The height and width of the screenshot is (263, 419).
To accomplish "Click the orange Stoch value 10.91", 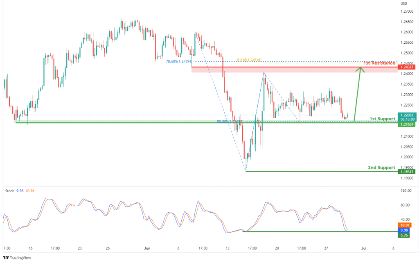I will click(x=30, y=191).
